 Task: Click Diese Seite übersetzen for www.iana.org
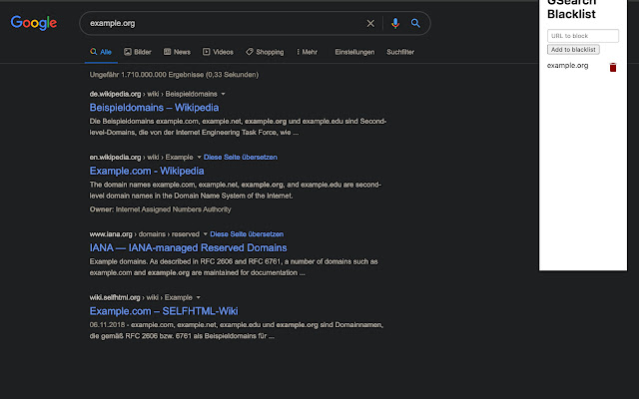[247, 234]
